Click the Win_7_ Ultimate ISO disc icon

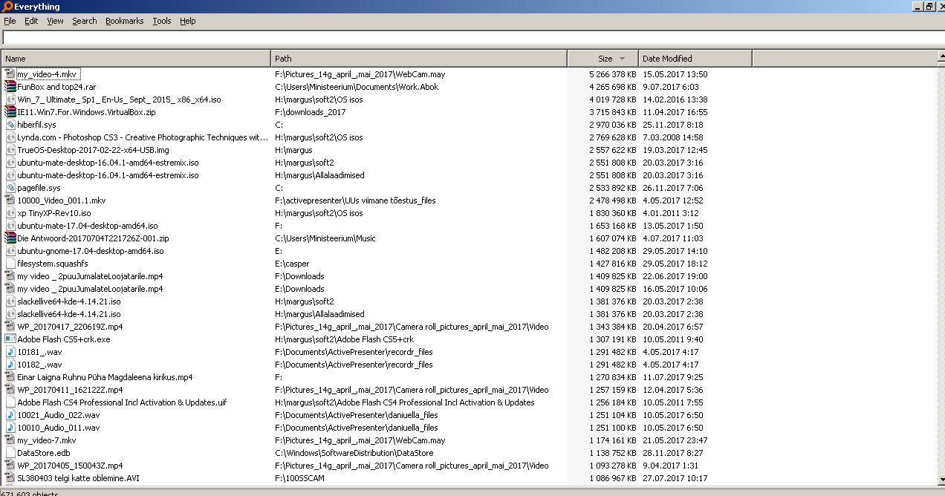[x=10, y=99]
